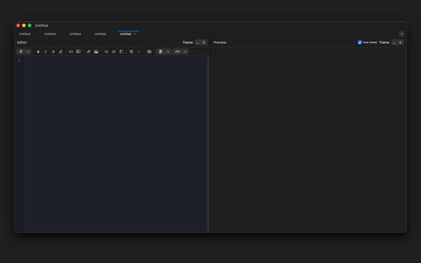Insert a blockquote from the toolbar
This screenshot has height=263, width=421.
[132, 52]
